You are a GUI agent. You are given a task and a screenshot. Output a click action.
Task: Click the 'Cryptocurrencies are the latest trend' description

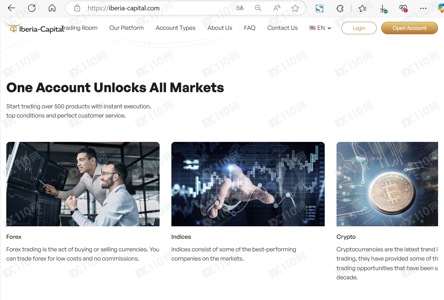(x=387, y=263)
